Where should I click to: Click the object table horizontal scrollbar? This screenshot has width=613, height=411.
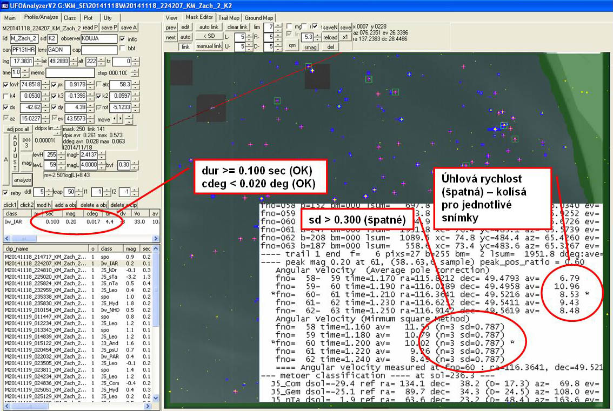81,238
